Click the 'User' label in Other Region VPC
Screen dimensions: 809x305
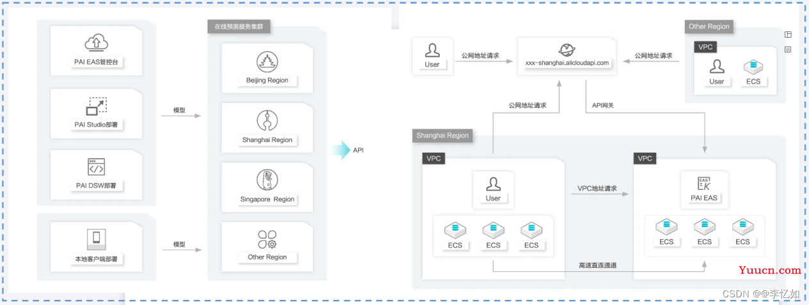coord(717,81)
